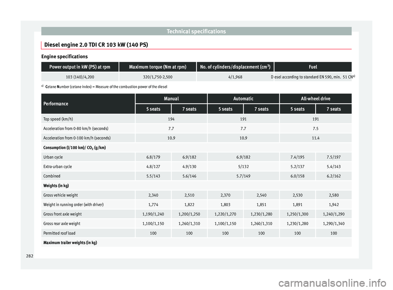Screen dimensions: 393x290
Task: Select the '4/1,968' displacement value
Action: tap(235, 77)
